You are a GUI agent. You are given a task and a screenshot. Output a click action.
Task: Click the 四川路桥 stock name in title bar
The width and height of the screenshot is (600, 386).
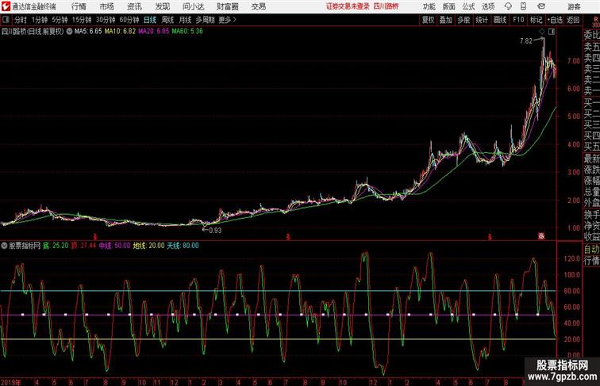point(386,6)
